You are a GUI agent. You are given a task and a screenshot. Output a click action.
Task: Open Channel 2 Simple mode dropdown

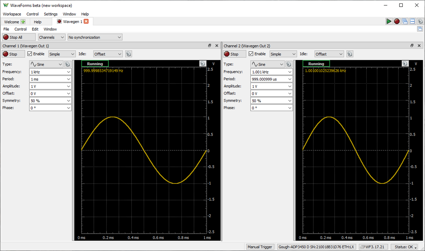(x=283, y=54)
